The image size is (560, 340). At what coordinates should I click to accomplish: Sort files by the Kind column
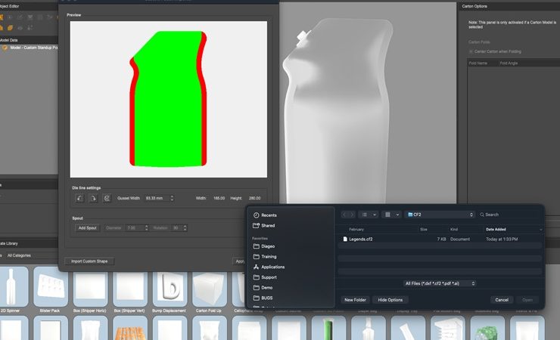coord(454,229)
